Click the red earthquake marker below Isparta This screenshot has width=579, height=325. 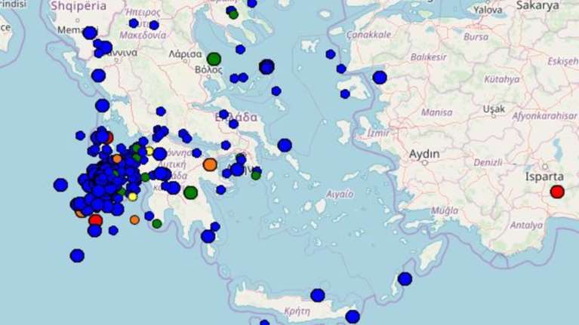pos(557,192)
